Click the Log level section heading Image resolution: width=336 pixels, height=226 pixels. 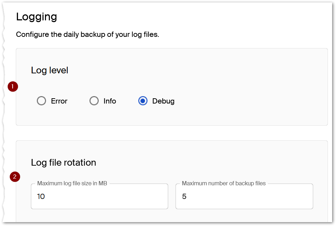point(50,70)
